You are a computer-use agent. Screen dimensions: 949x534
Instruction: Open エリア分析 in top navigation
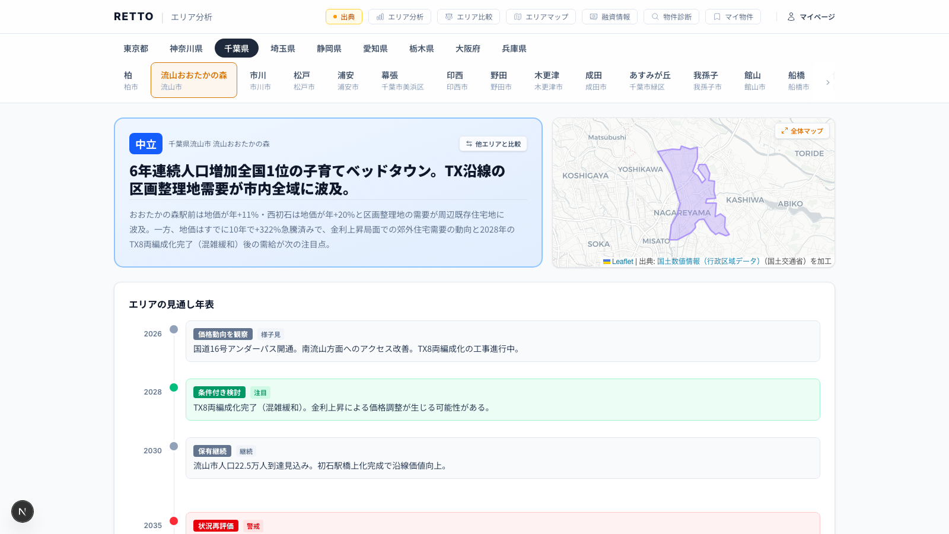(x=400, y=17)
